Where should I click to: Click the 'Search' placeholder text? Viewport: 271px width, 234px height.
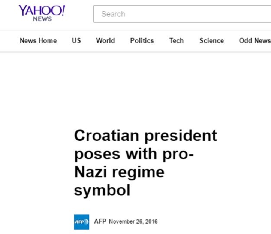pyautogui.click(x=113, y=14)
